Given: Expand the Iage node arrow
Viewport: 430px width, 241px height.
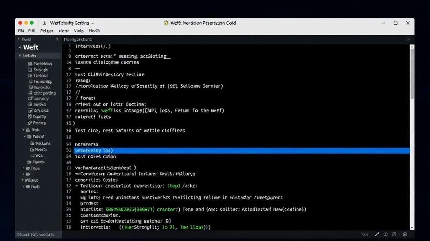Looking at the screenshot, I should point(24,168).
